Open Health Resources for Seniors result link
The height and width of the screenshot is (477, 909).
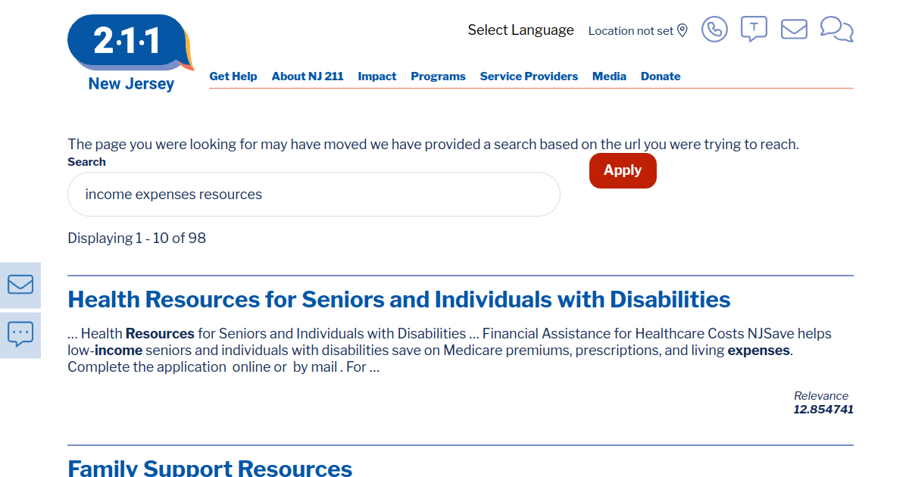[398, 300]
